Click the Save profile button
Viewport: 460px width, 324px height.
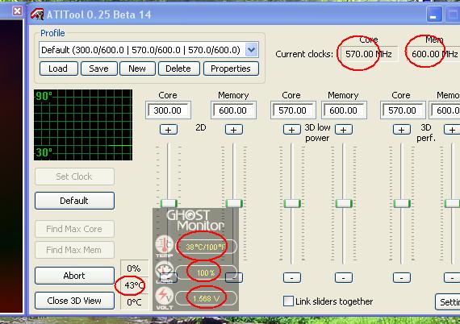click(x=99, y=69)
